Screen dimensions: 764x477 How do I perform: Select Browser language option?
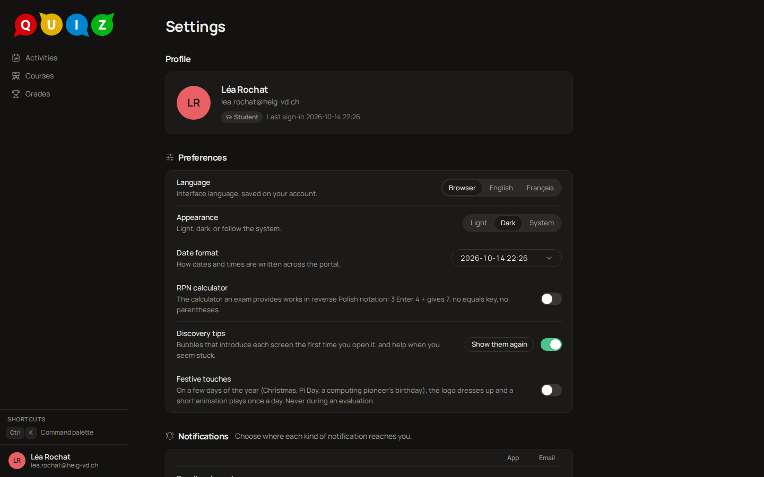(462, 188)
